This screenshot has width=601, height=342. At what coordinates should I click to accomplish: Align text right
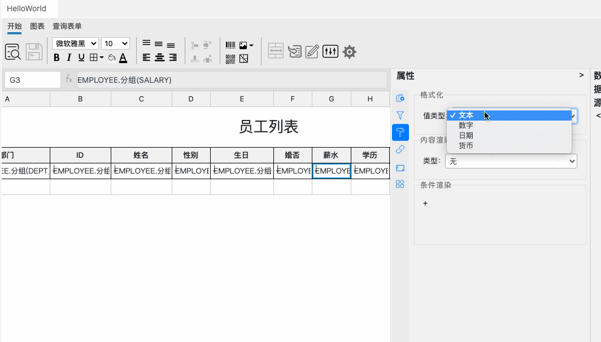(x=173, y=57)
